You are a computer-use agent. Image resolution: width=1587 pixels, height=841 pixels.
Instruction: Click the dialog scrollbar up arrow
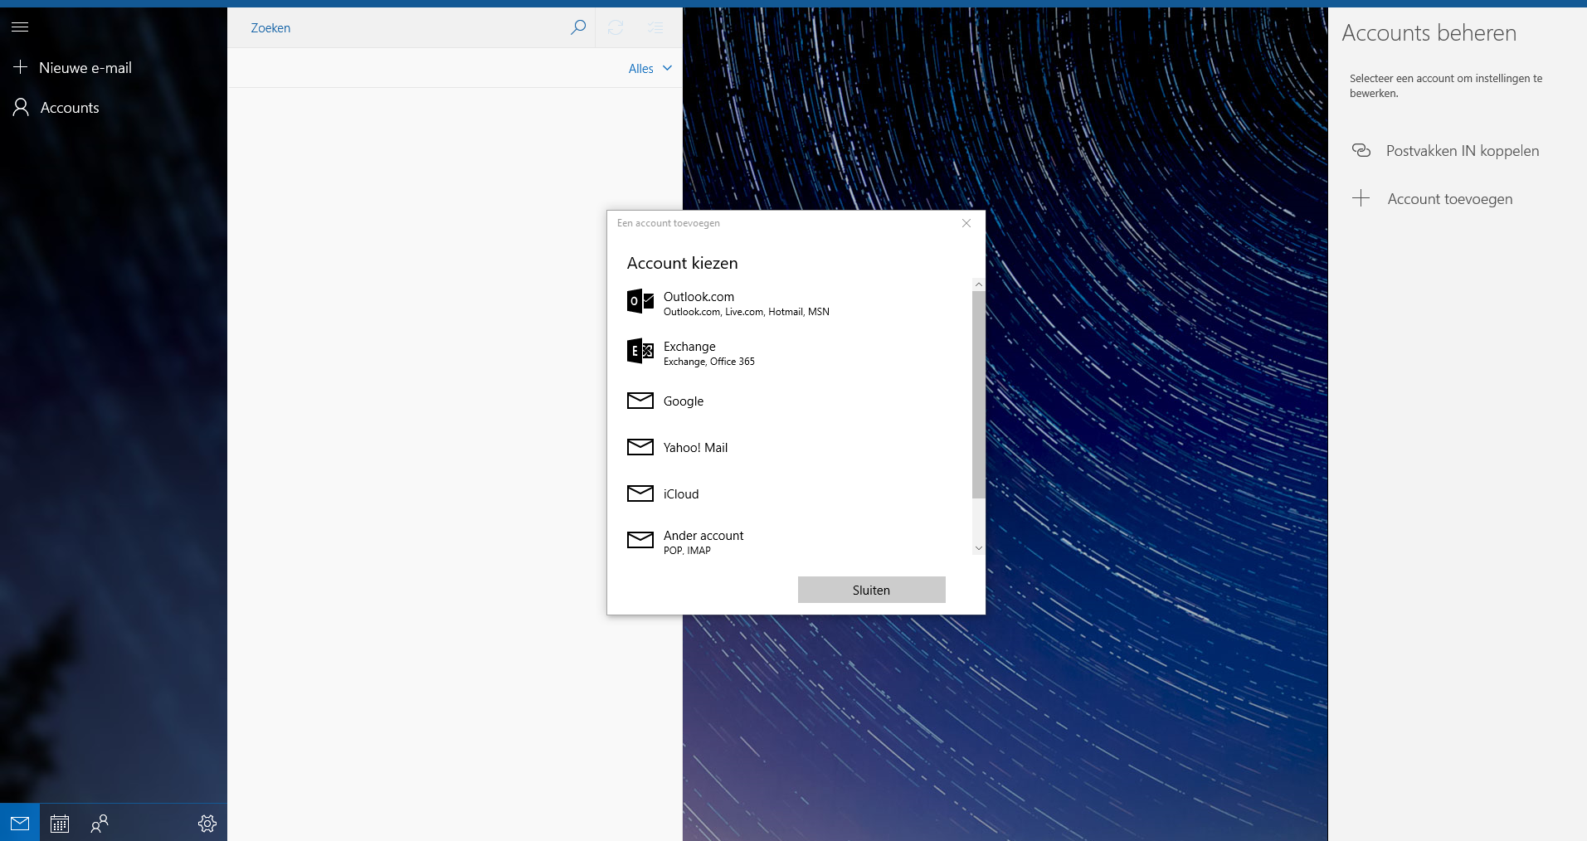point(979,284)
